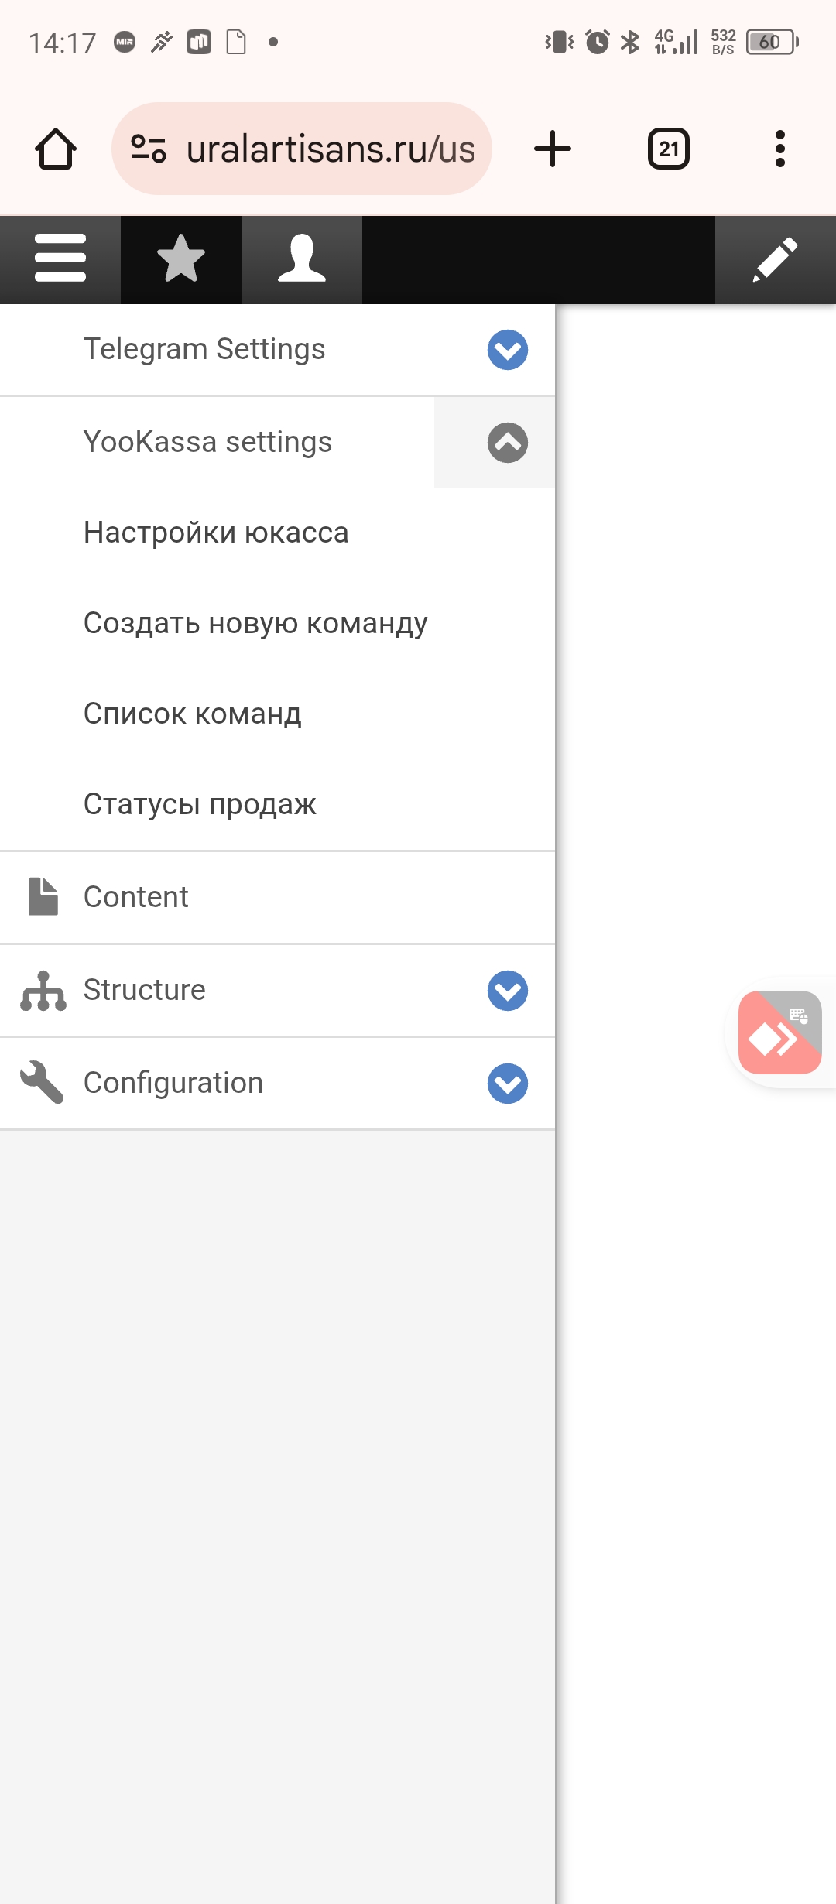Screen dimensions: 836x1904
Task: Expand the Structure menu section
Action: [x=507, y=991]
